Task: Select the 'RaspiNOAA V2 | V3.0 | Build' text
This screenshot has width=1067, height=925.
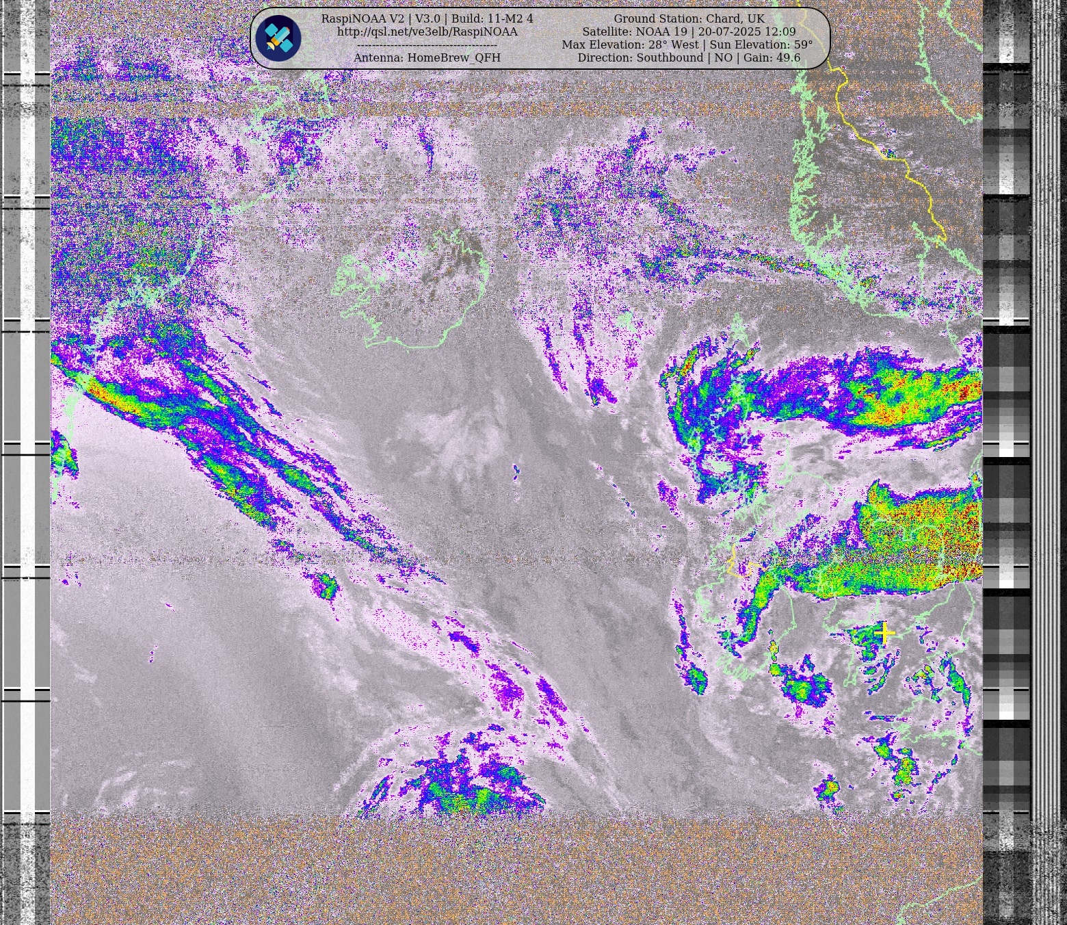Action: pos(427,19)
